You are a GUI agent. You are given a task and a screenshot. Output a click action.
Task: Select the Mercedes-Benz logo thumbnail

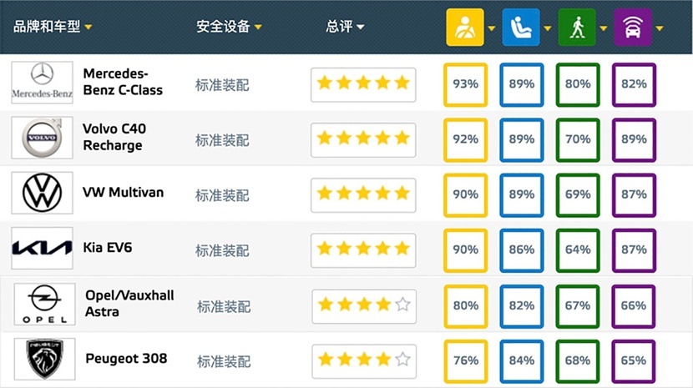(x=42, y=83)
